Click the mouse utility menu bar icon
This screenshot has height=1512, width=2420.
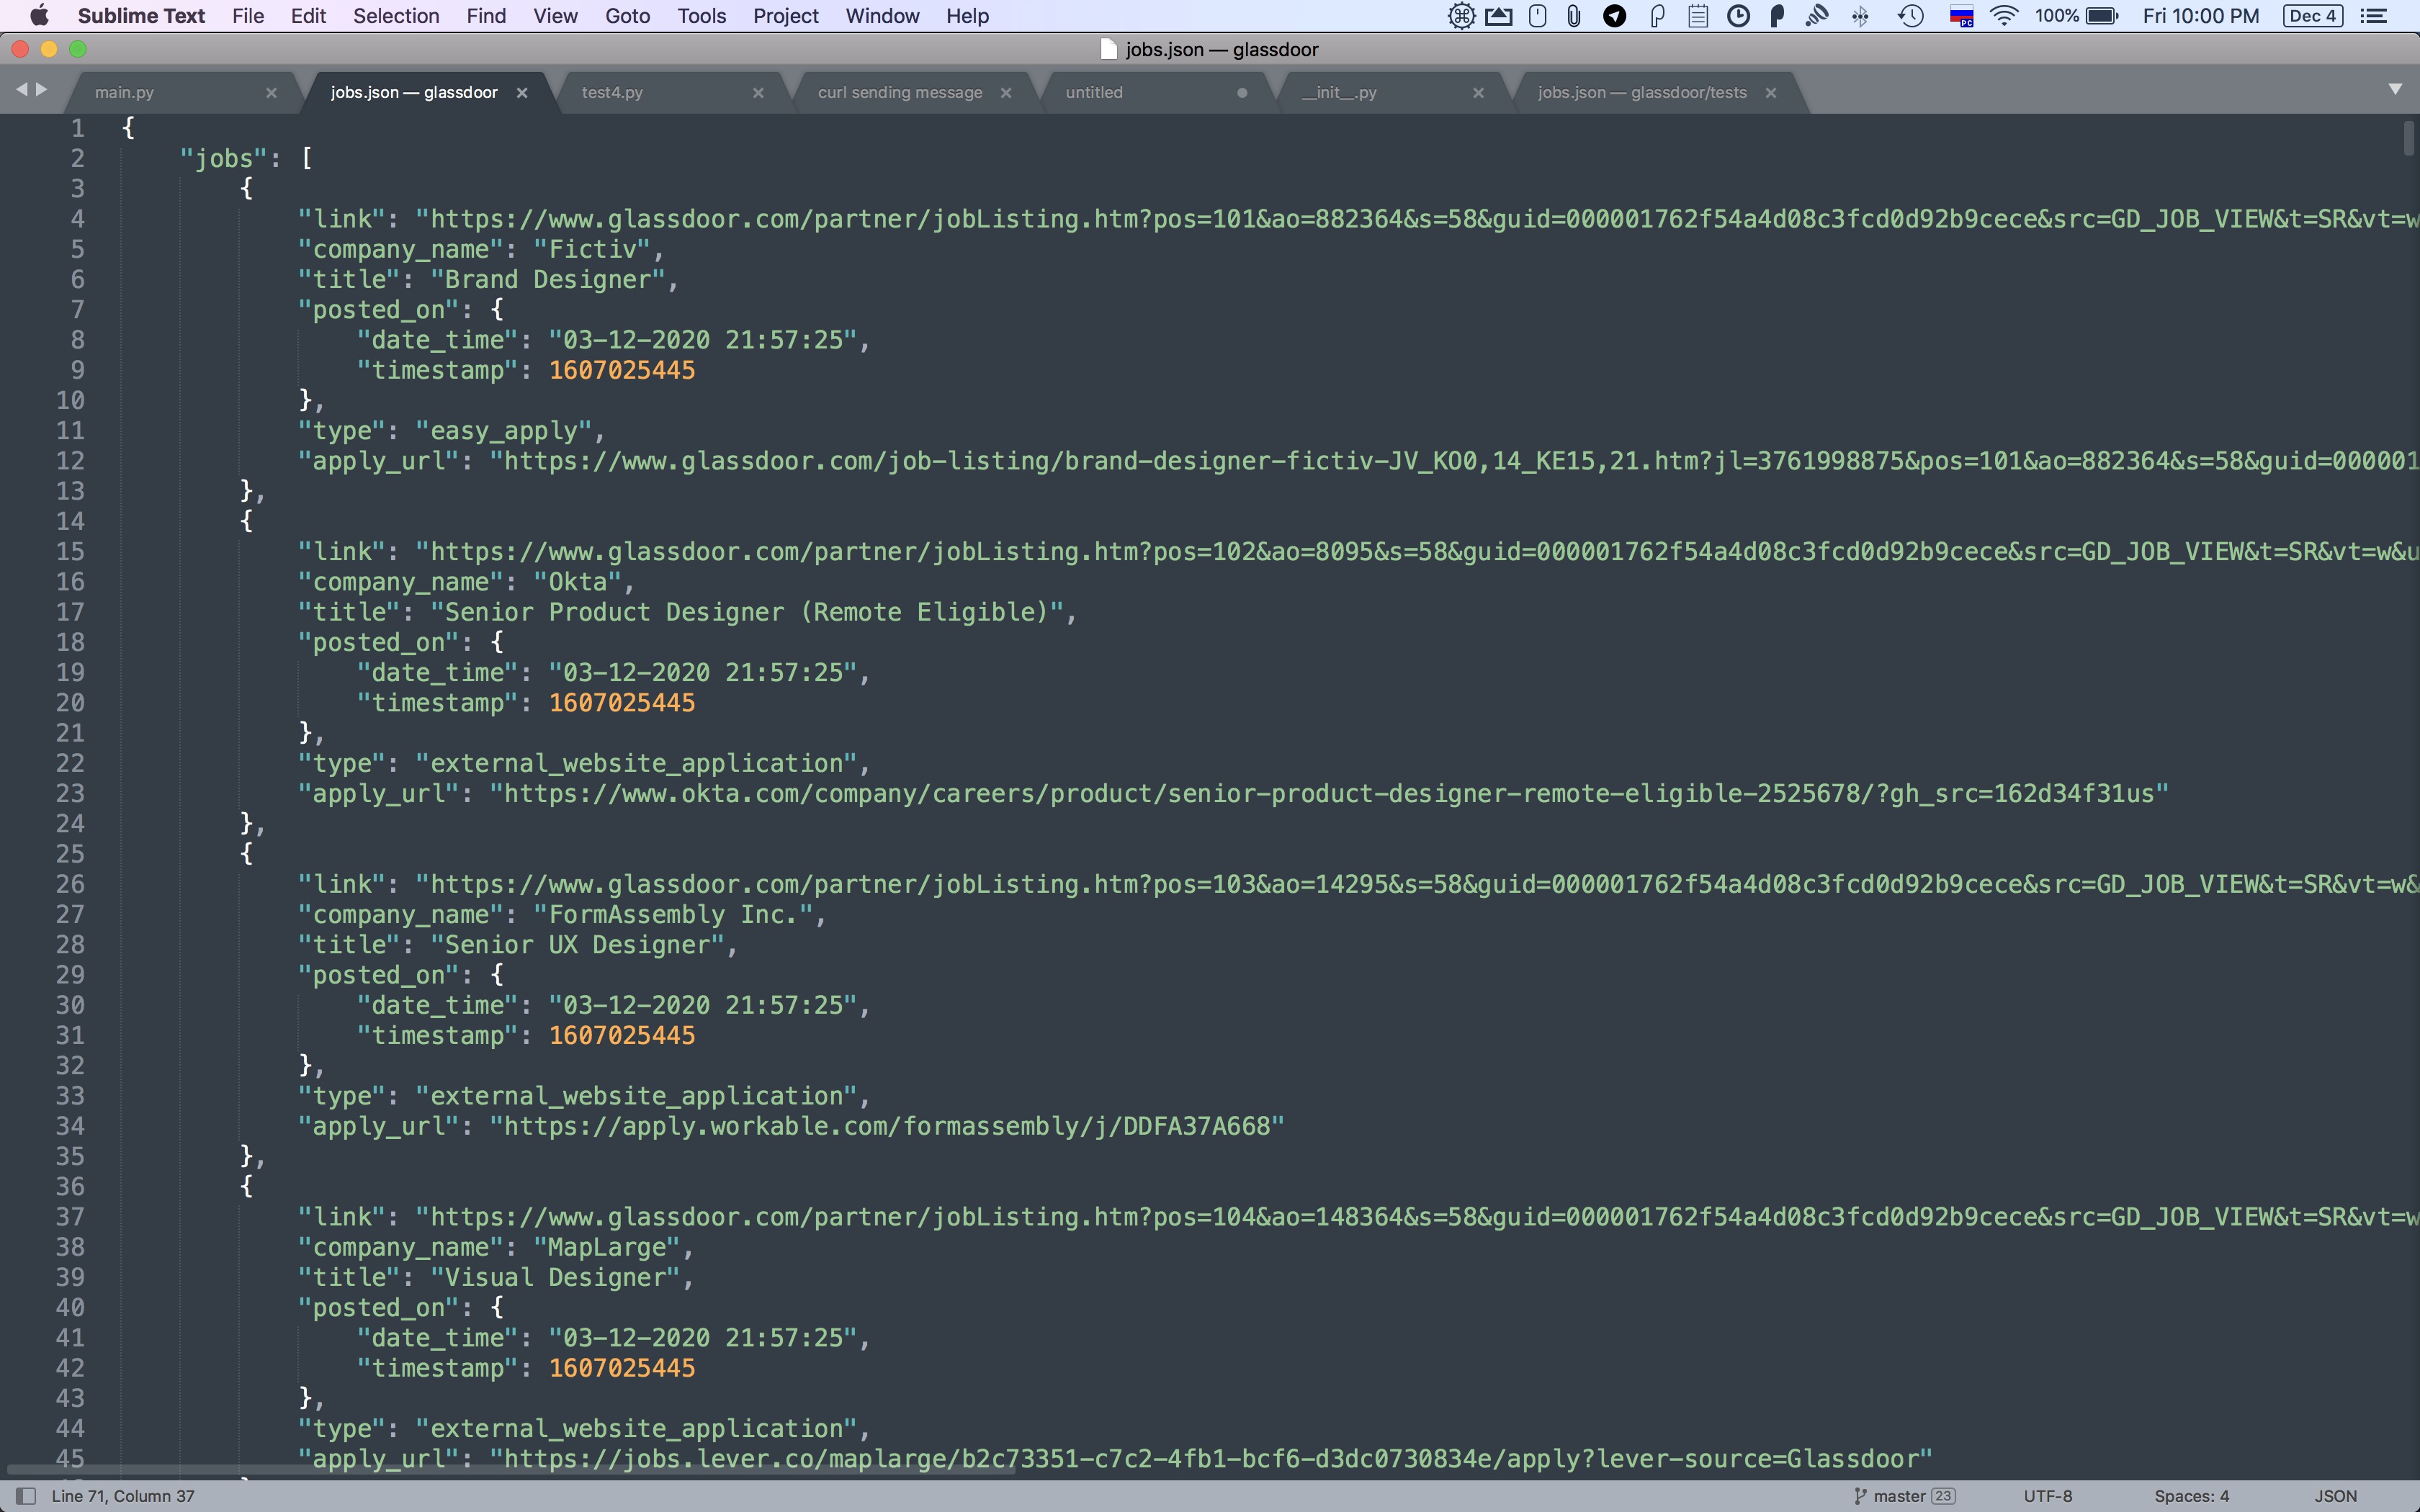[1538, 16]
